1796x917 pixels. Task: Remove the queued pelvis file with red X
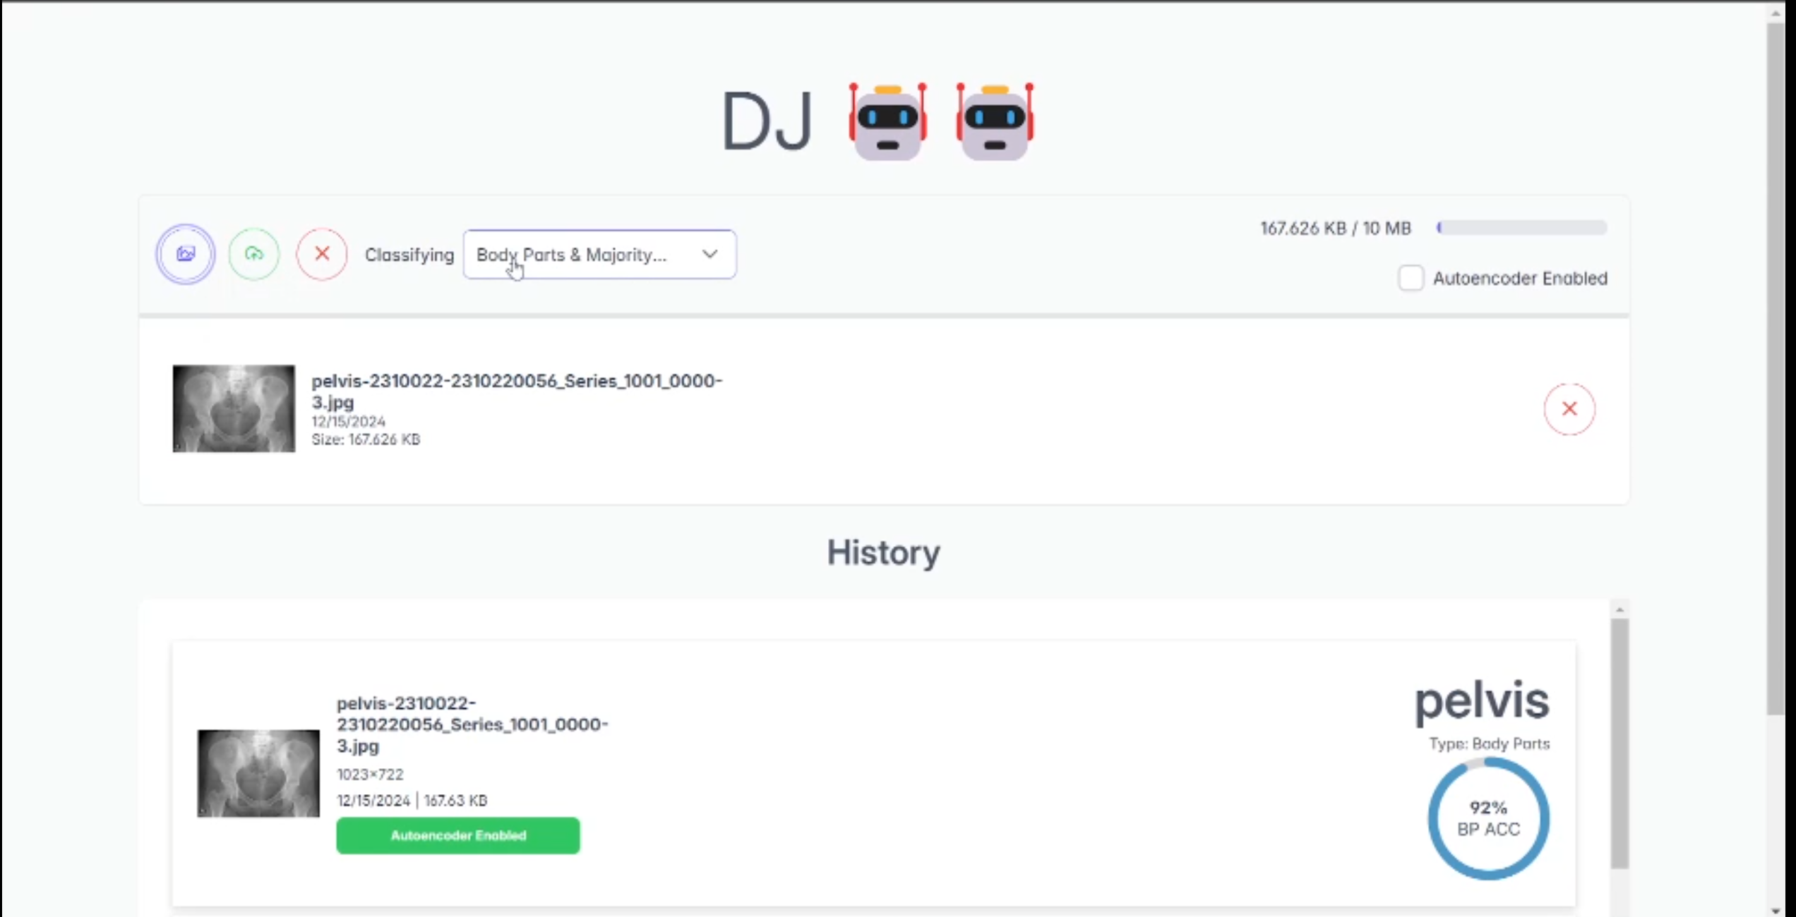click(1569, 408)
